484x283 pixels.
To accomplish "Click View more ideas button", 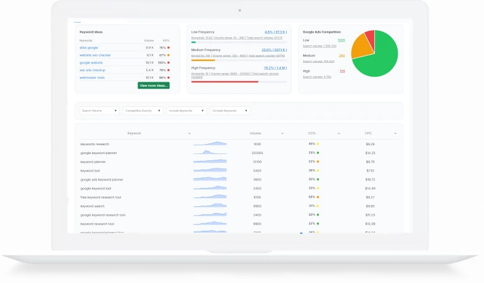I will pyautogui.click(x=153, y=86).
